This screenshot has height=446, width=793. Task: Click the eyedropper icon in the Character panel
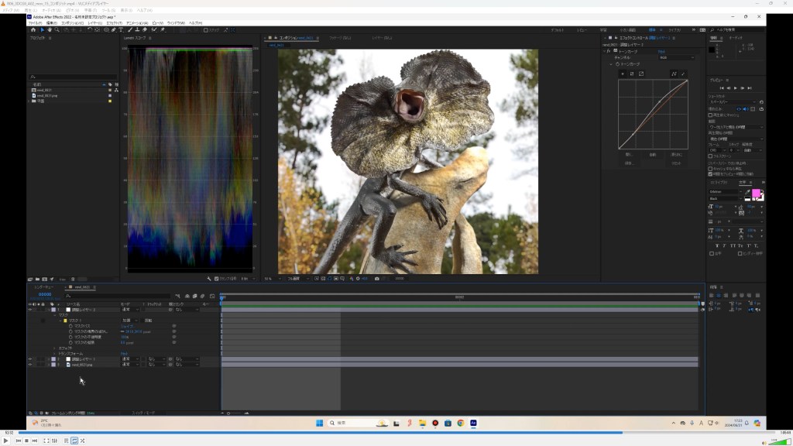[747, 192]
